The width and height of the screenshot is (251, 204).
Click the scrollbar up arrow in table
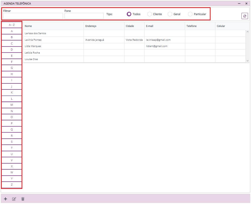[x=247, y=32]
